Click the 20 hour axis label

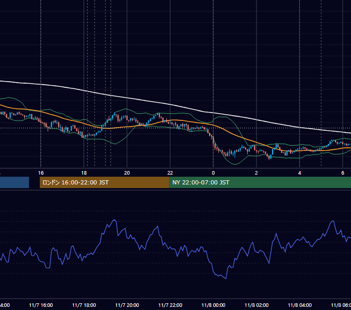127,173
